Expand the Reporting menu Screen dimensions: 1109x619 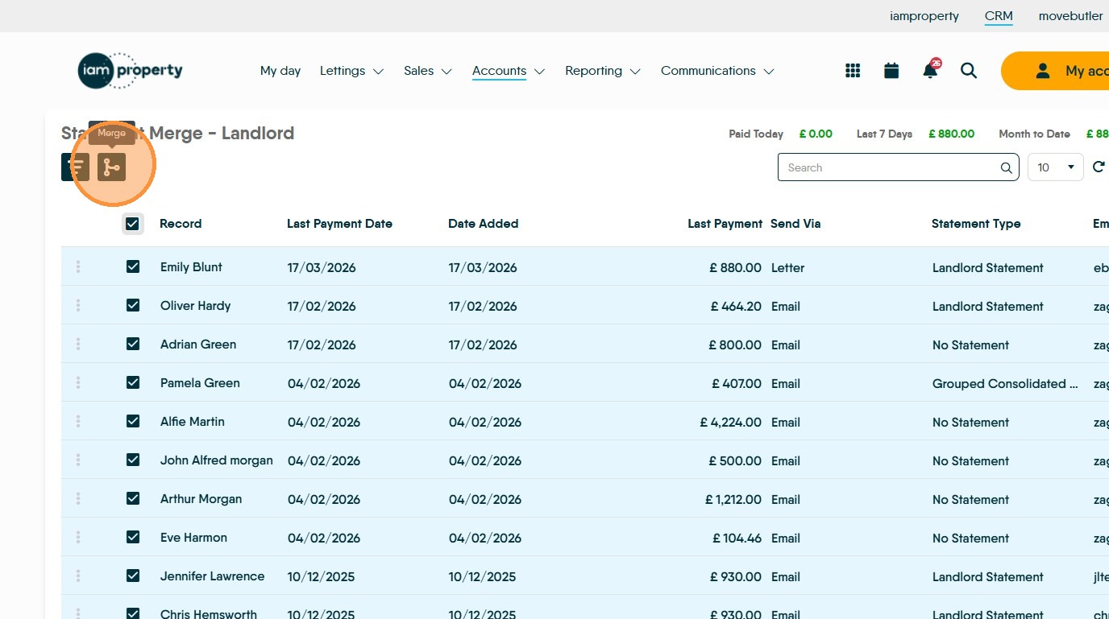point(603,71)
